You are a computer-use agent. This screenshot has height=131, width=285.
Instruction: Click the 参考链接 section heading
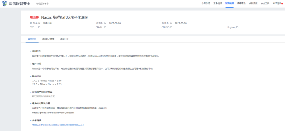[36, 120]
